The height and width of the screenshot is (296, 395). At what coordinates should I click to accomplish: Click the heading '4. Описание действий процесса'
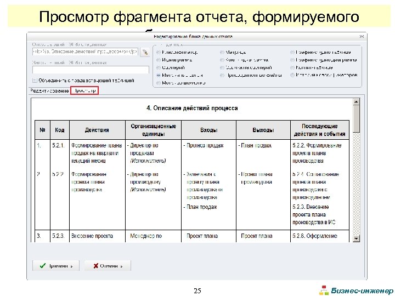[192, 108]
